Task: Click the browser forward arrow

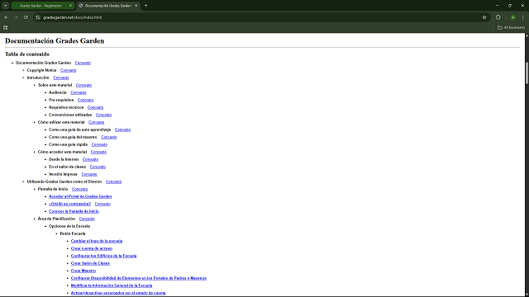Action: click(16, 17)
